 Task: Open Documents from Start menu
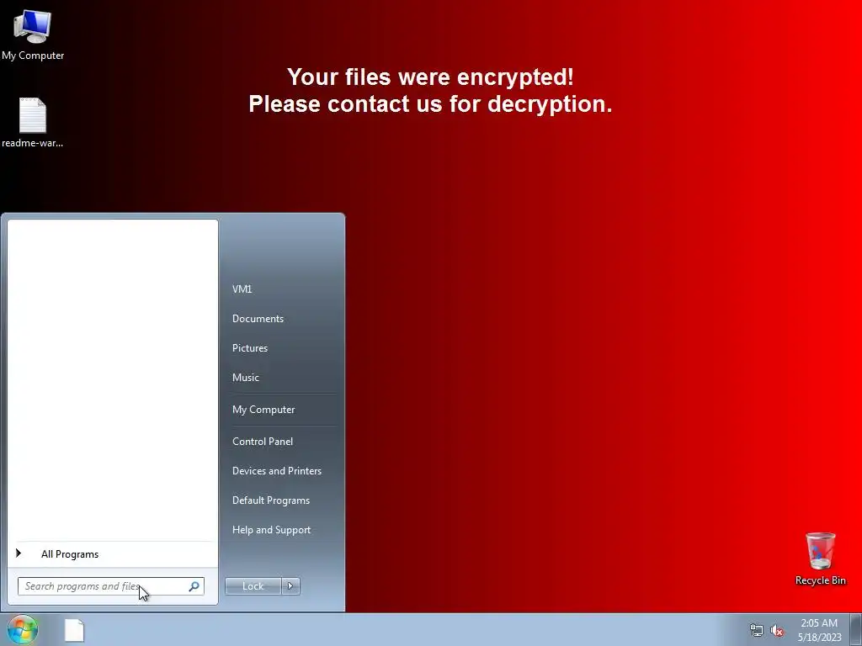(x=258, y=319)
